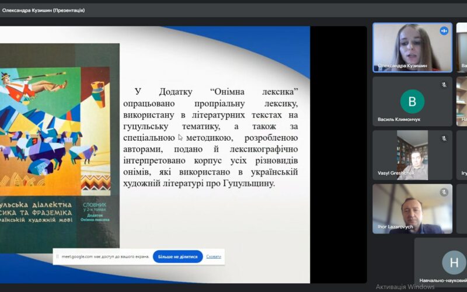Click the grey "H" avatar of Навчально-науковий participant
The width and height of the screenshot is (467, 292).
pyautogui.click(x=454, y=262)
